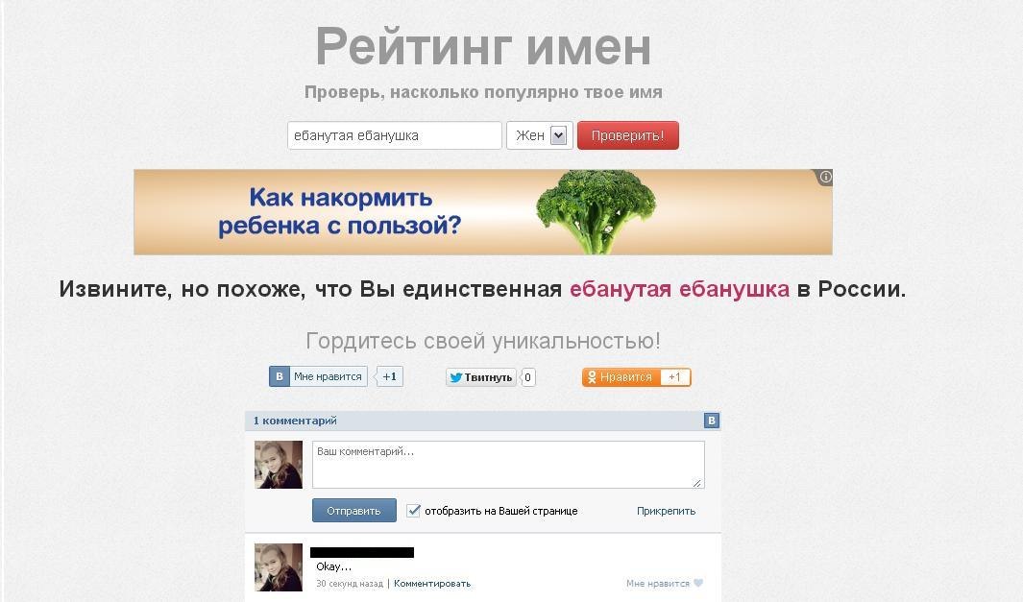Open the Жен gender dropdown
The width and height of the screenshot is (1023, 602).
pos(540,135)
